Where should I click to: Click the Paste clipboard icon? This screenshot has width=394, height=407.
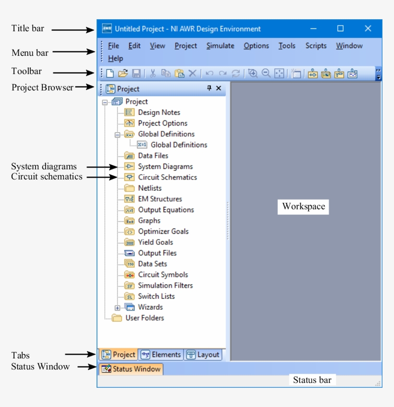click(x=179, y=74)
